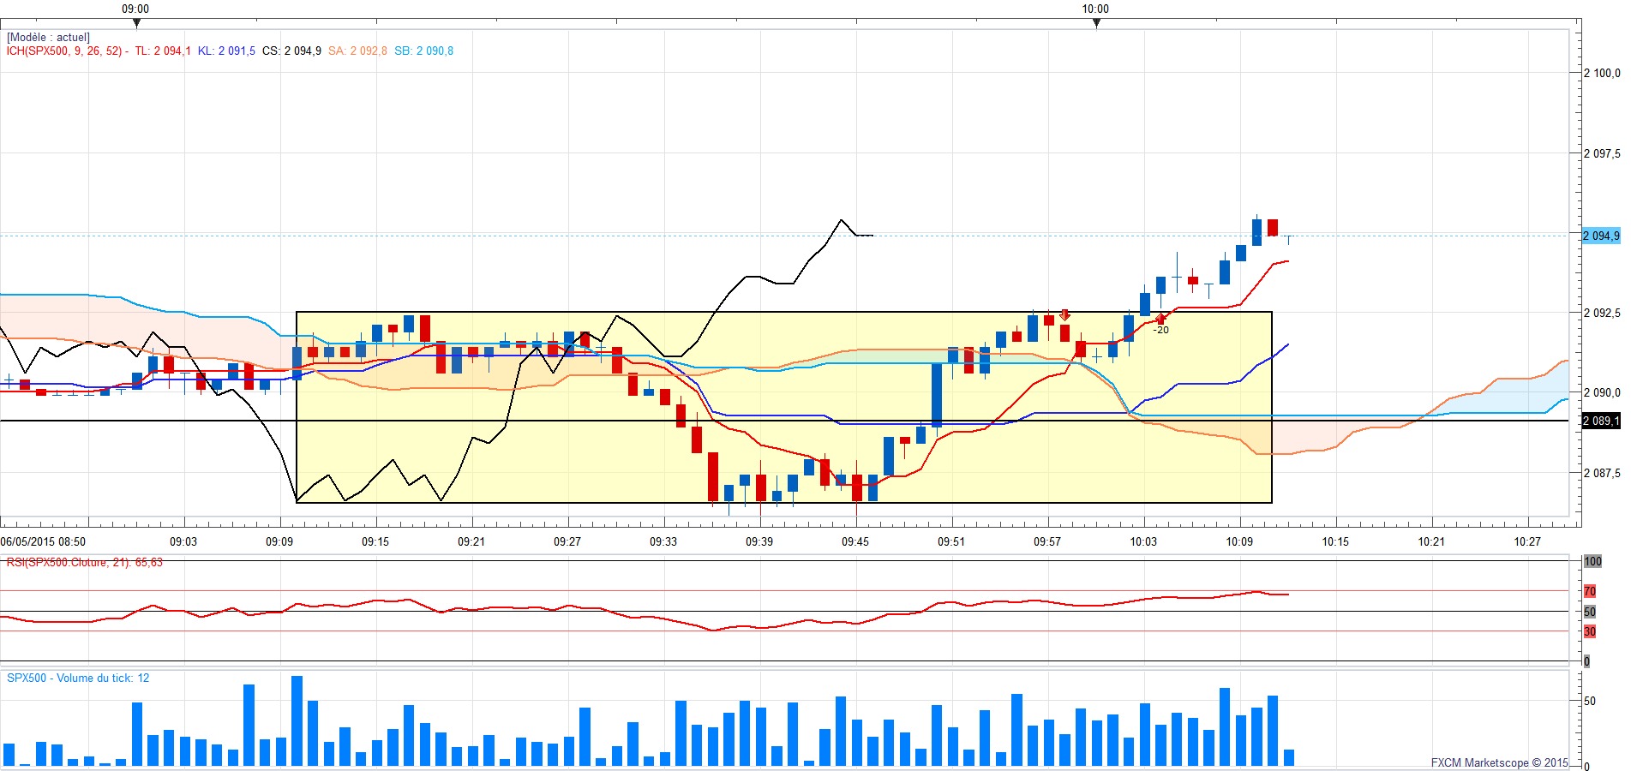Click the RSI 50 midline level label
Image resolution: width=1631 pixels, height=771 pixels.
[x=1590, y=612]
